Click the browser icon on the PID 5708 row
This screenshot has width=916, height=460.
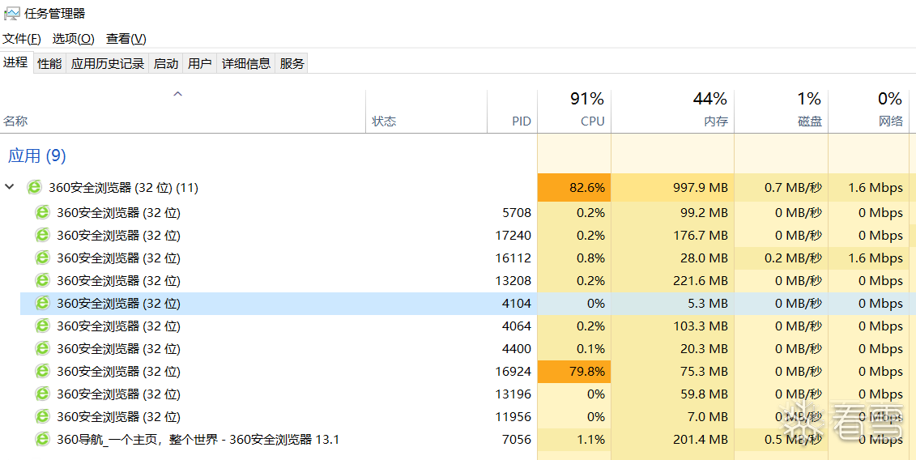(42, 213)
